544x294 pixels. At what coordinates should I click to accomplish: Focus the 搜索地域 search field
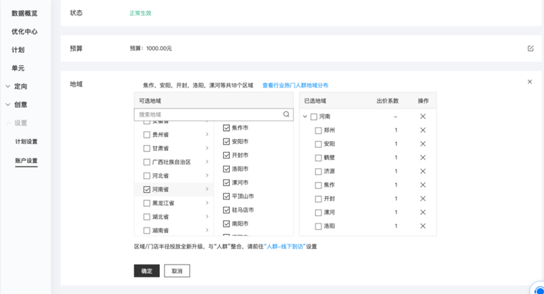207,115
